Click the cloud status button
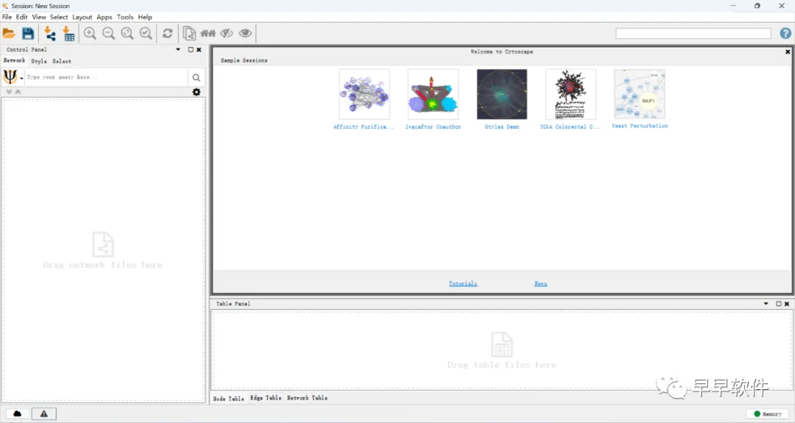 click(x=17, y=414)
